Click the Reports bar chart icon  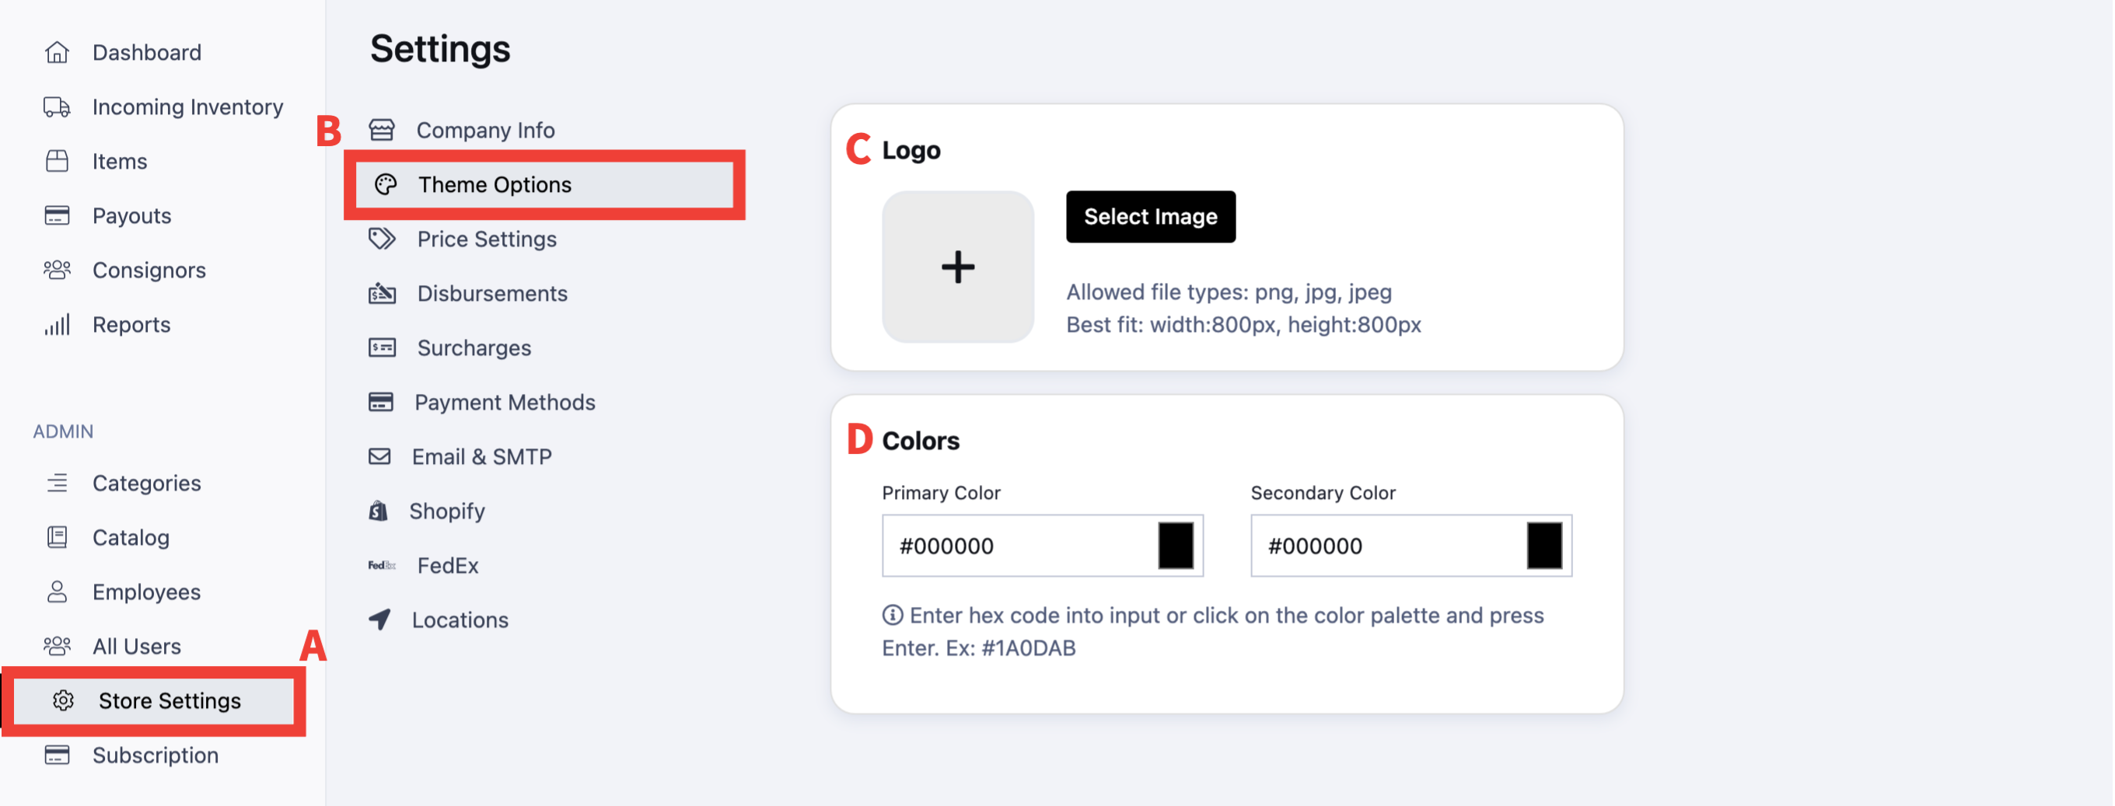pos(57,325)
